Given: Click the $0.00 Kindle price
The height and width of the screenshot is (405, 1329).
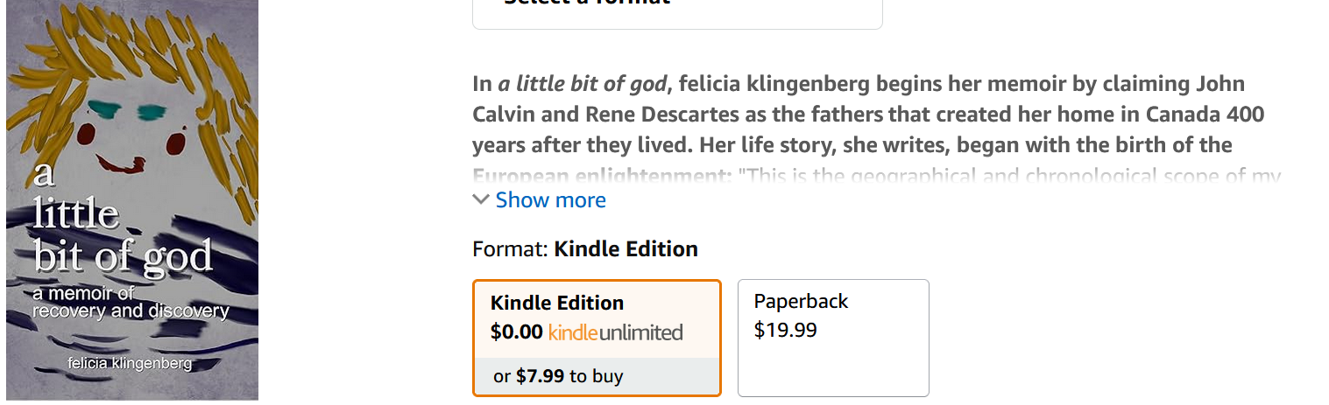Looking at the screenshot, I should click(x=517, y=332).
